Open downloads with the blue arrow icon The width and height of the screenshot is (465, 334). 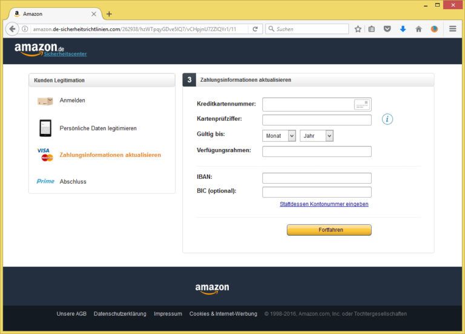click(403, 29)
